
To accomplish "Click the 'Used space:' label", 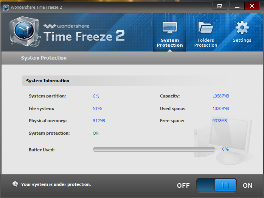I will [x=172, y=108].
